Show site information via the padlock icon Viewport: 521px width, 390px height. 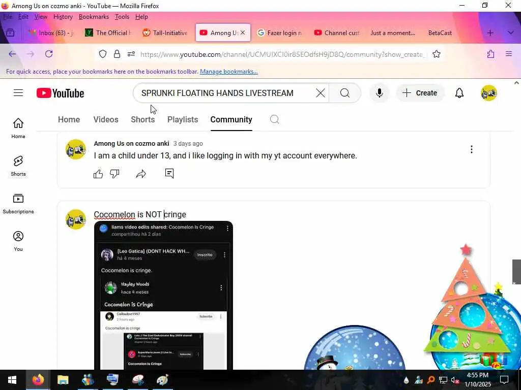tap(117, 54)
